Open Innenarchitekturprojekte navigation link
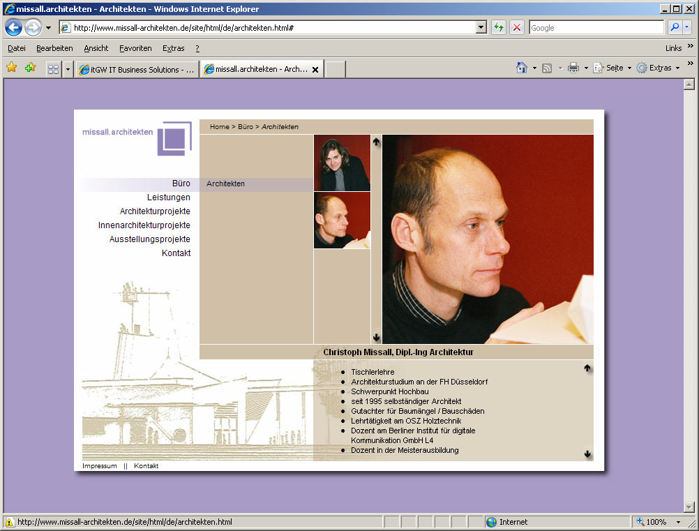 pos(144,225)
